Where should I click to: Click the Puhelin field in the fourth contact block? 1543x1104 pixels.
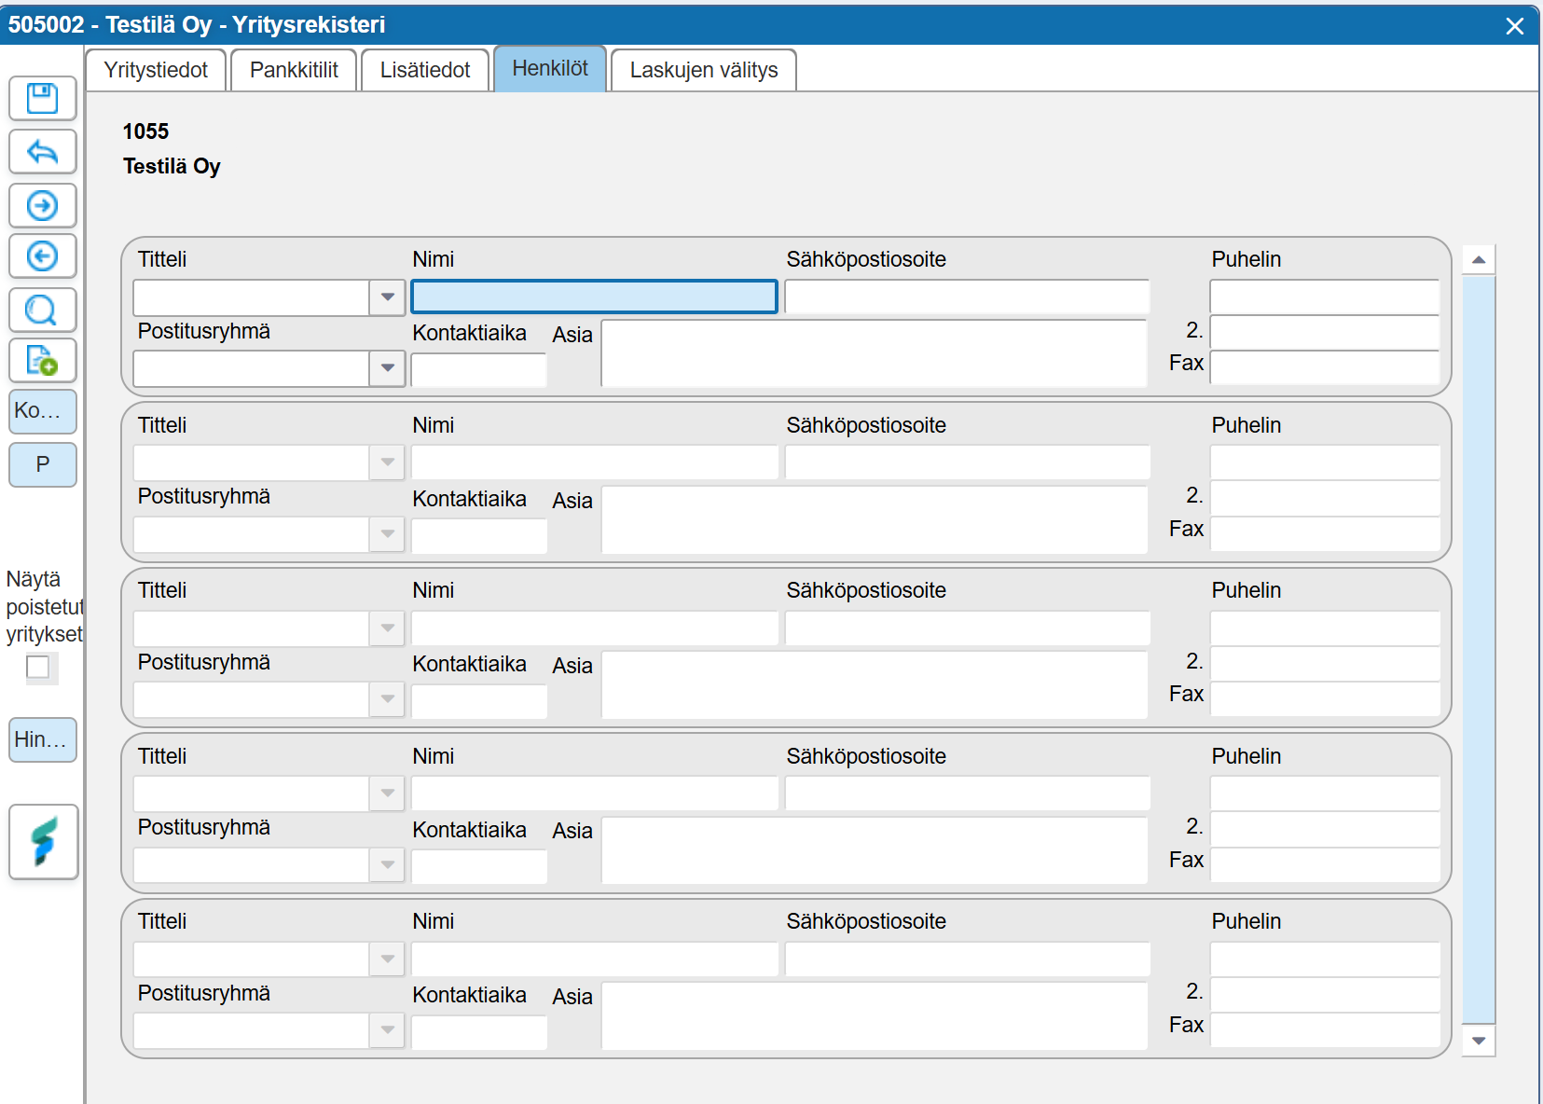pyautogui.click(x=1325, y=793)
